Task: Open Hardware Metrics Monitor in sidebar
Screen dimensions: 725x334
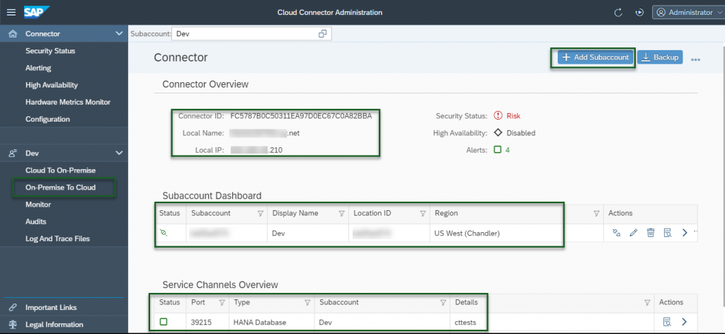Action: tap(68, 102)
